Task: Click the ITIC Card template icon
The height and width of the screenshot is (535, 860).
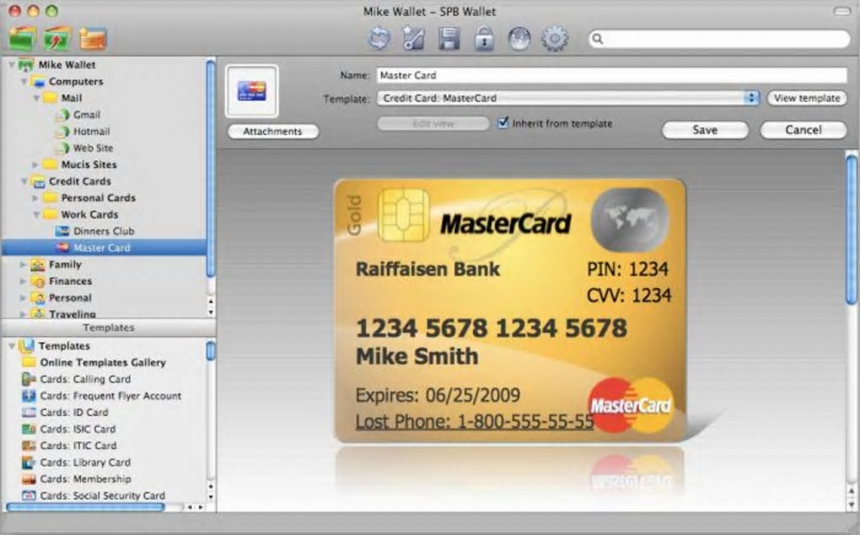Action: click(x=29, y=446)
